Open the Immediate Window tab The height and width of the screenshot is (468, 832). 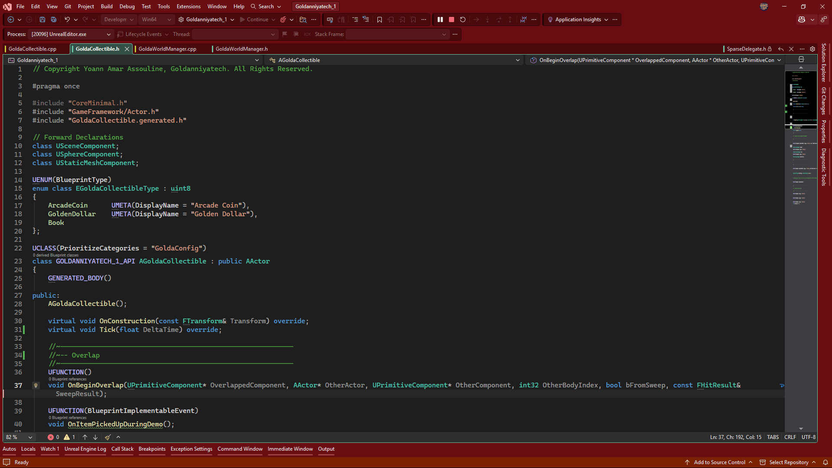[x=290, y=449]
